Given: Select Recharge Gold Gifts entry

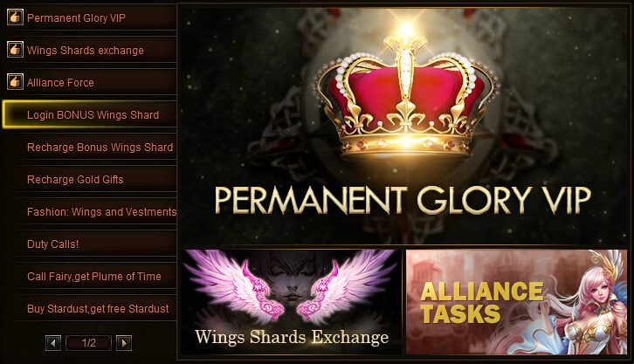Looking at the screenshot, I should 94,179.
